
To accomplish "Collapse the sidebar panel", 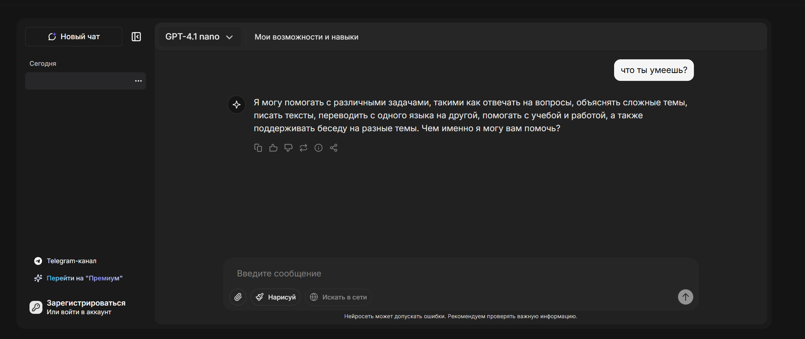I will [x=136, y=37].
